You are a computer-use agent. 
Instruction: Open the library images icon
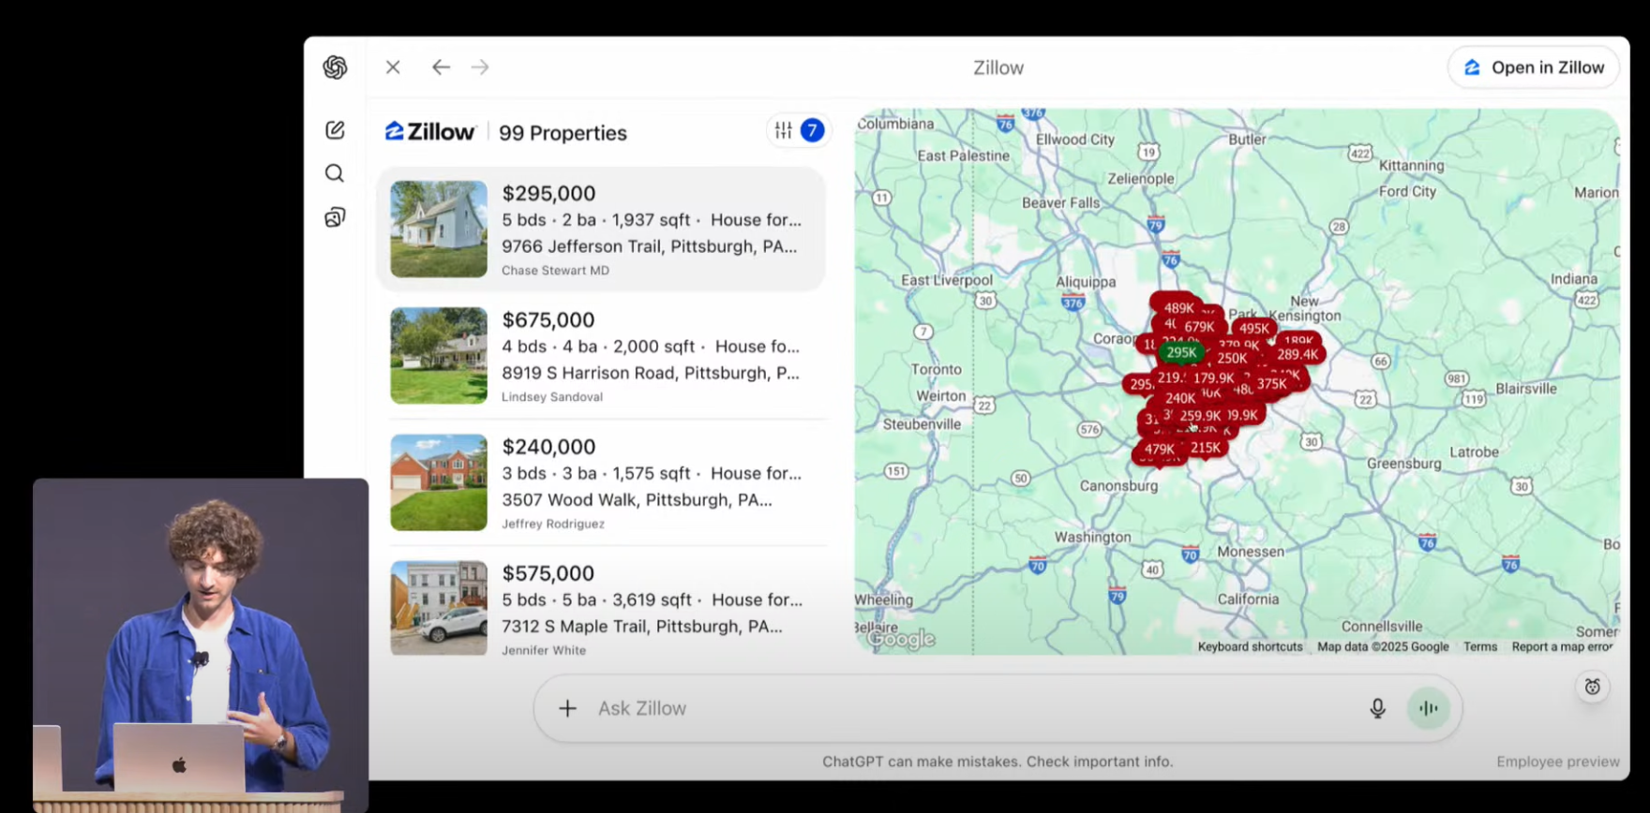pos(335,217)
